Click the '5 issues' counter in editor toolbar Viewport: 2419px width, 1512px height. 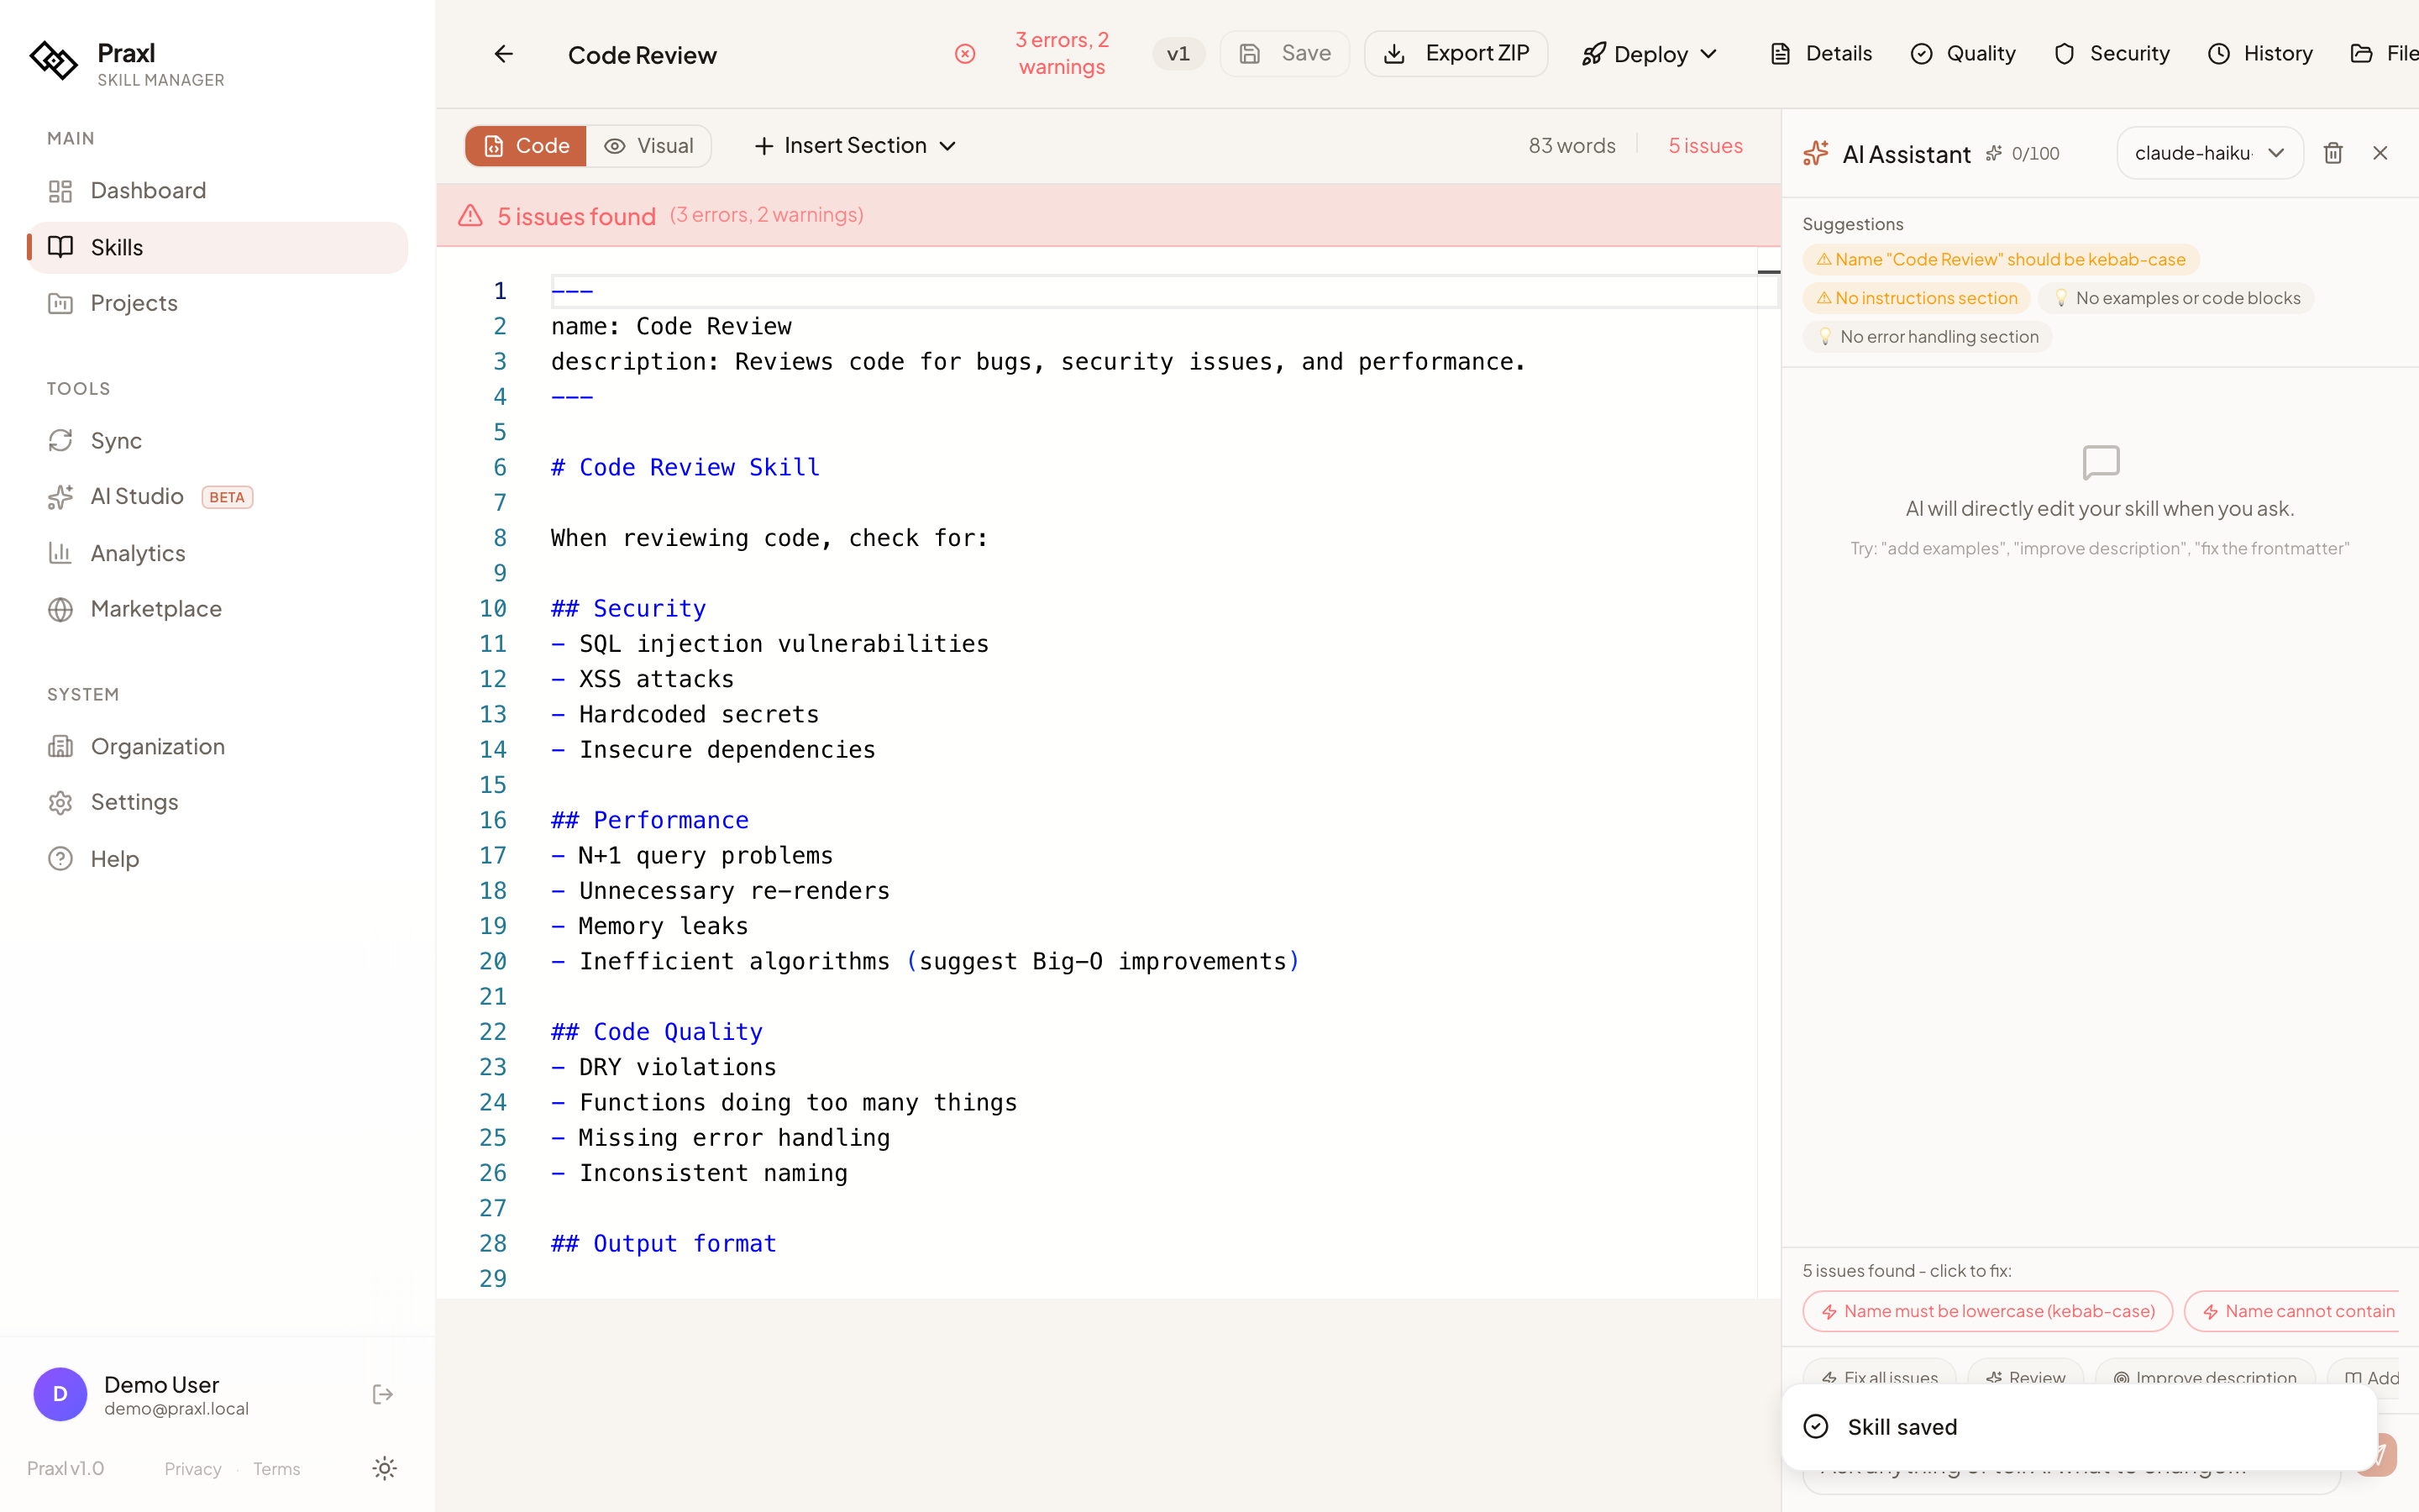click(x=1705, y=146)
